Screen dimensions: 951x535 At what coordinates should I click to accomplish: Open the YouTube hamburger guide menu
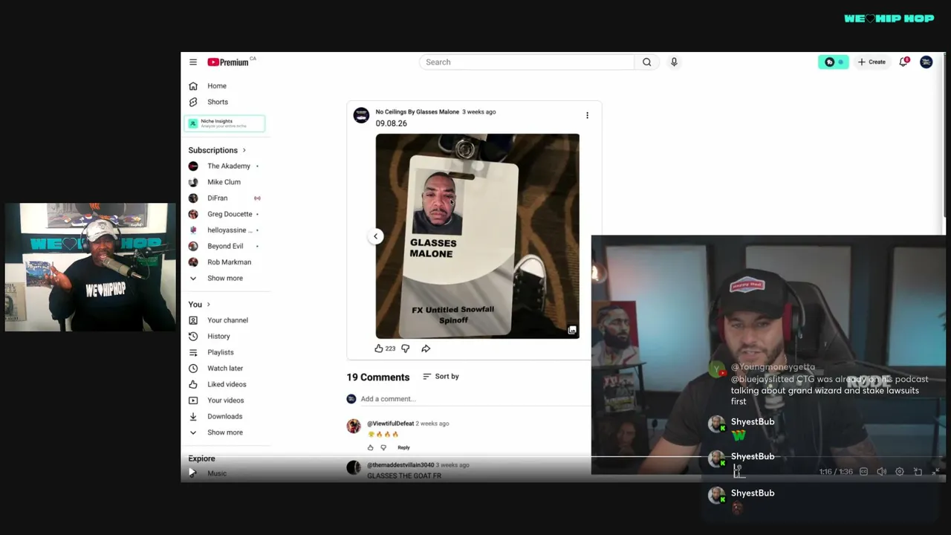[x=193, y=62]
